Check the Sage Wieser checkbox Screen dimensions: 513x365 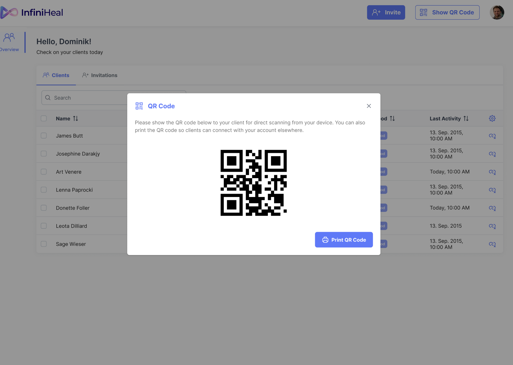[x=44, y=244]
